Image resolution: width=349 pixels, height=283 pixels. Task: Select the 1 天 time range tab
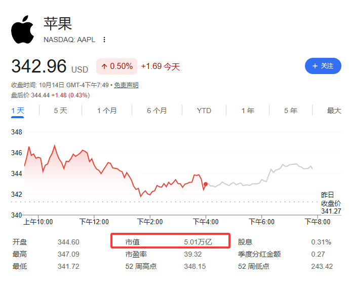point(18,111)
